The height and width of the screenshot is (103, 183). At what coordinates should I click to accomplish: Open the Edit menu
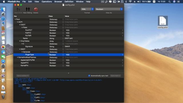(x=30, y=2)
